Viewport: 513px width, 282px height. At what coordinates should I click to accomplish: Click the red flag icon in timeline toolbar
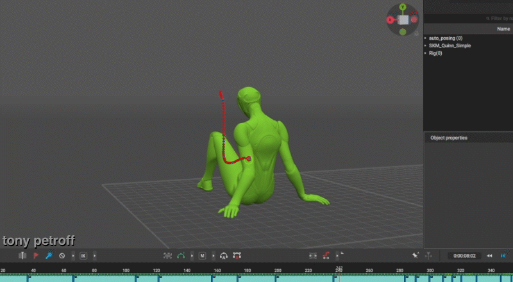(x=36, y=256)
